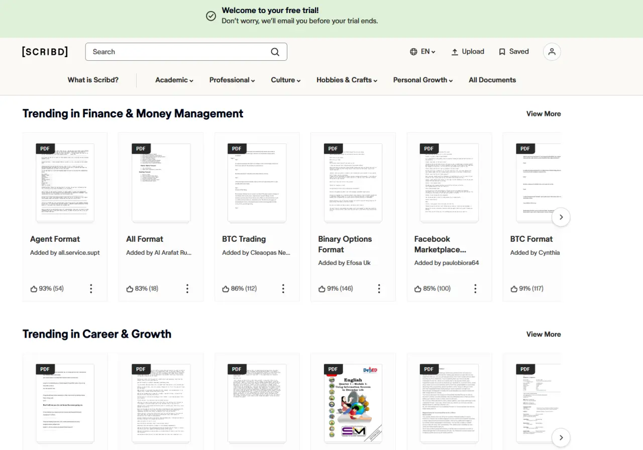The height and width of the screenshot is (450, 643).
Task: Expand the Professional menu
Action: pos(232,80)
